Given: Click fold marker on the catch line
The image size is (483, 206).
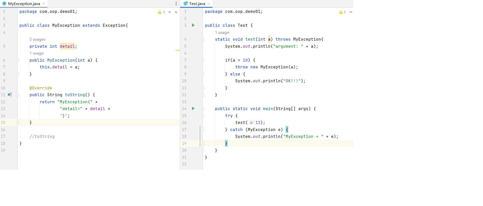Looking at the screenshot, I should (x=203, y=130).
